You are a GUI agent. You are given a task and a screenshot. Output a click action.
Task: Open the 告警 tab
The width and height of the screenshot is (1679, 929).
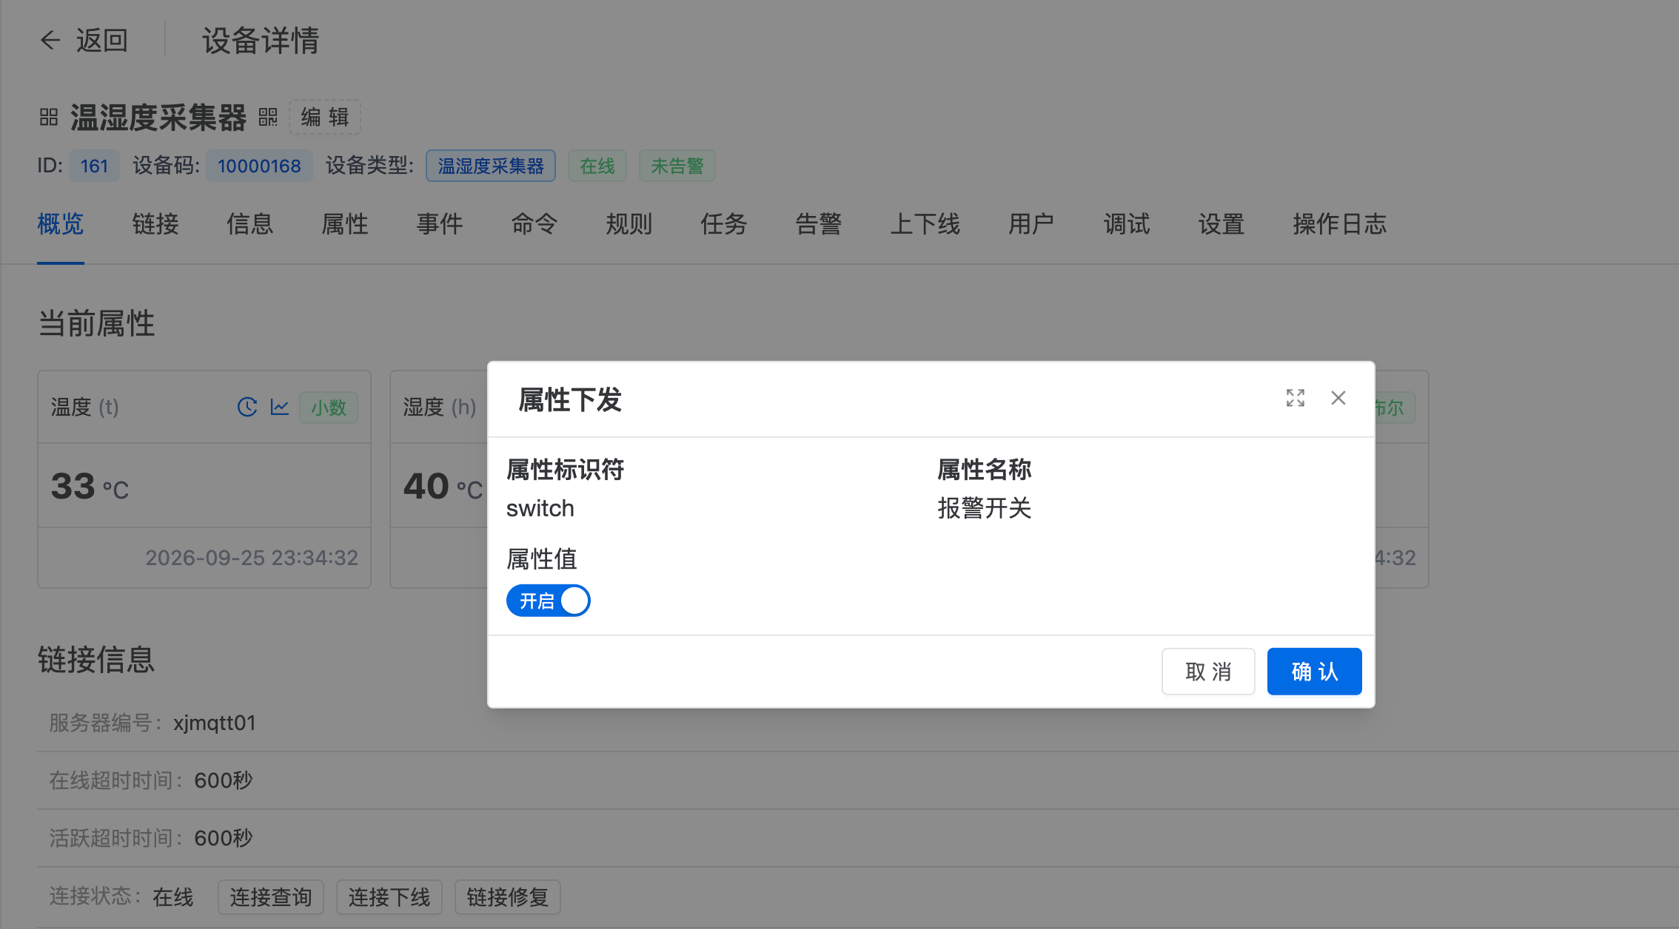819,223
